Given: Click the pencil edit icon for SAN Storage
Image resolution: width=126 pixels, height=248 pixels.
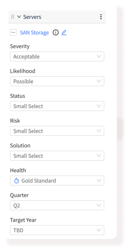Looking at the screenshot, I should click(x=64, y=32).
